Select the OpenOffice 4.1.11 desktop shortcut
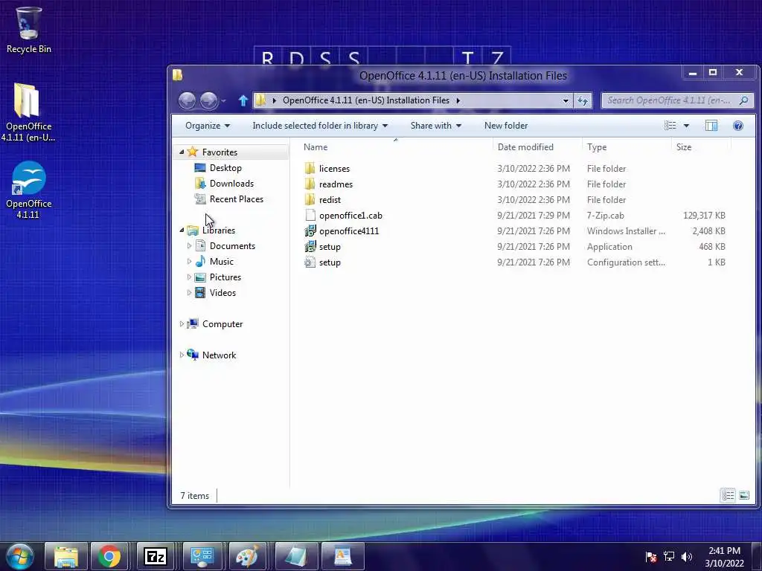 [29, 190]
